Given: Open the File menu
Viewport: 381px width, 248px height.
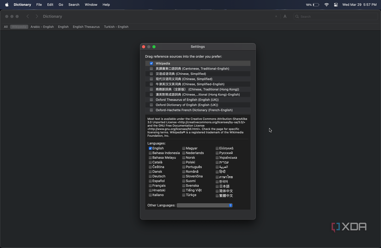Looking at the screenshot, I should pos(39,5).
